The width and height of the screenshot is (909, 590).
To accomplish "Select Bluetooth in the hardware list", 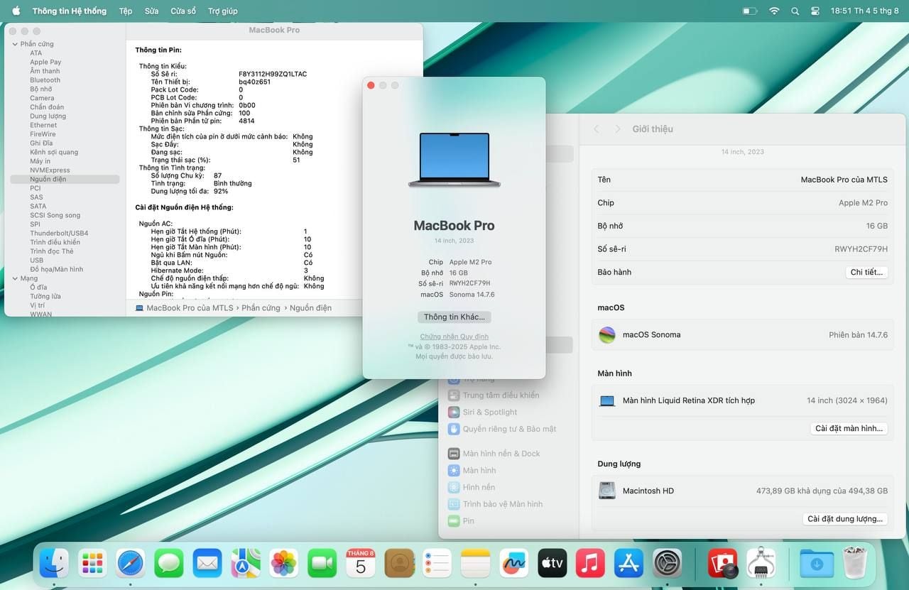I will pyautogui.click(x=45, y=80).
